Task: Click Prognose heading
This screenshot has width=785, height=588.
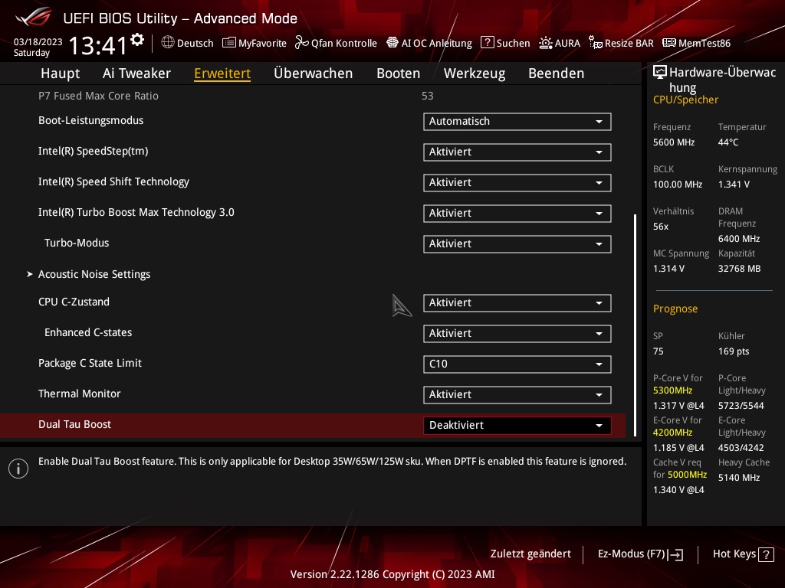Action: click(x=675, y=309)
